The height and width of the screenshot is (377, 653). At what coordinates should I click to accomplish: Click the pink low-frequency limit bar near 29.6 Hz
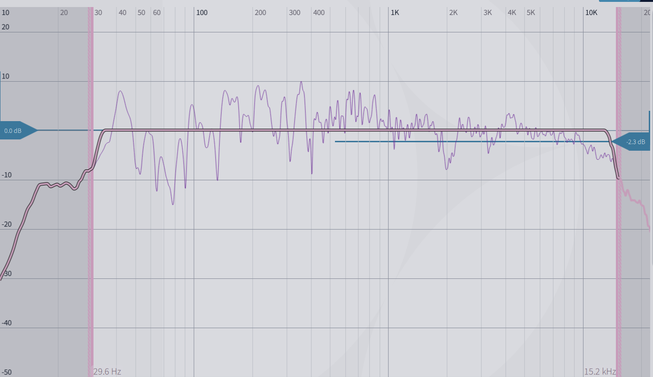(91, 192)
